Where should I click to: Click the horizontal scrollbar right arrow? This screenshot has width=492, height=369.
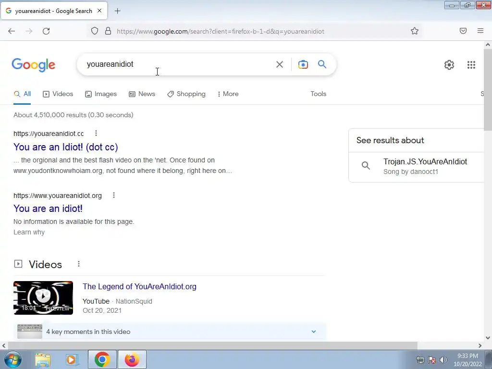(x=480, y=345)
